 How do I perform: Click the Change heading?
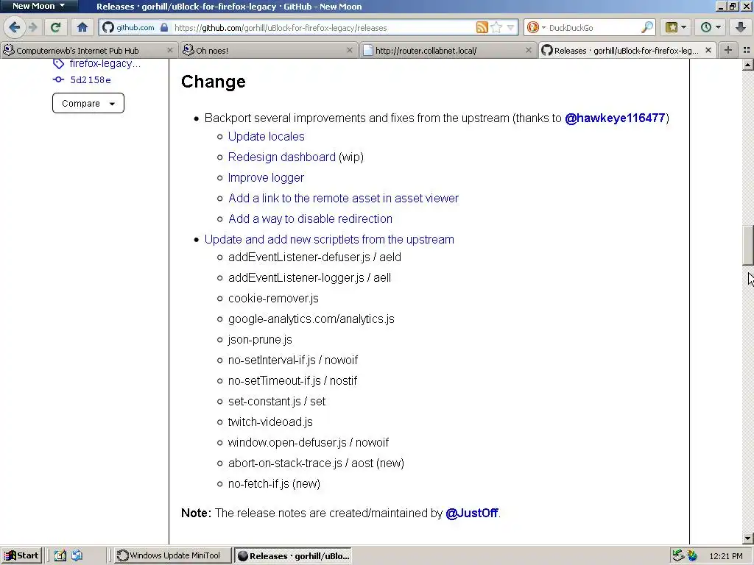[x=214, y=82]
